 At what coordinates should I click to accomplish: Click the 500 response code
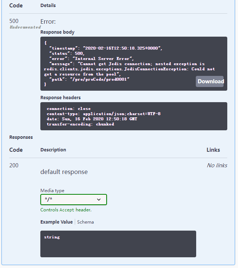point(14,21)
